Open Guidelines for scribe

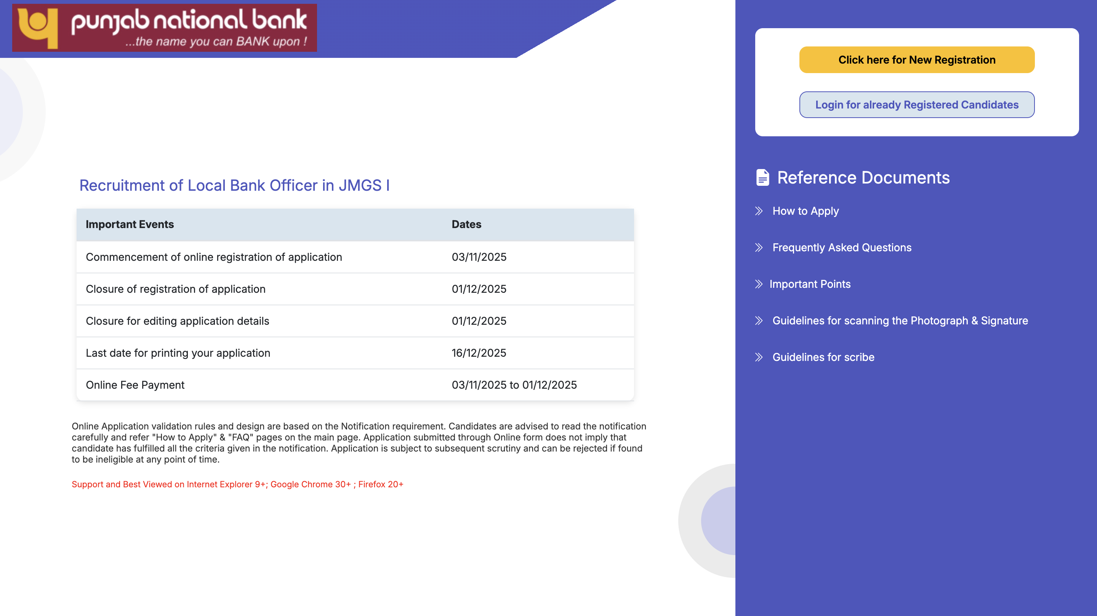point(823,358)
